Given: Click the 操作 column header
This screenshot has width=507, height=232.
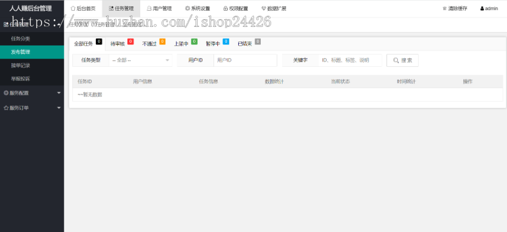Looking at the screenshot, I should pos(468,81).
